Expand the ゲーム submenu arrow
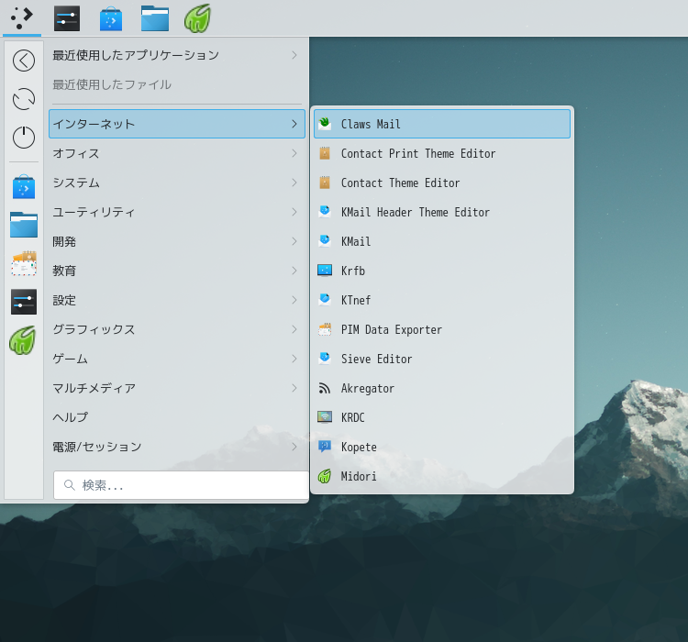This screenshot has width=688, height=642. pyautogui.click(x=294, y=359)
